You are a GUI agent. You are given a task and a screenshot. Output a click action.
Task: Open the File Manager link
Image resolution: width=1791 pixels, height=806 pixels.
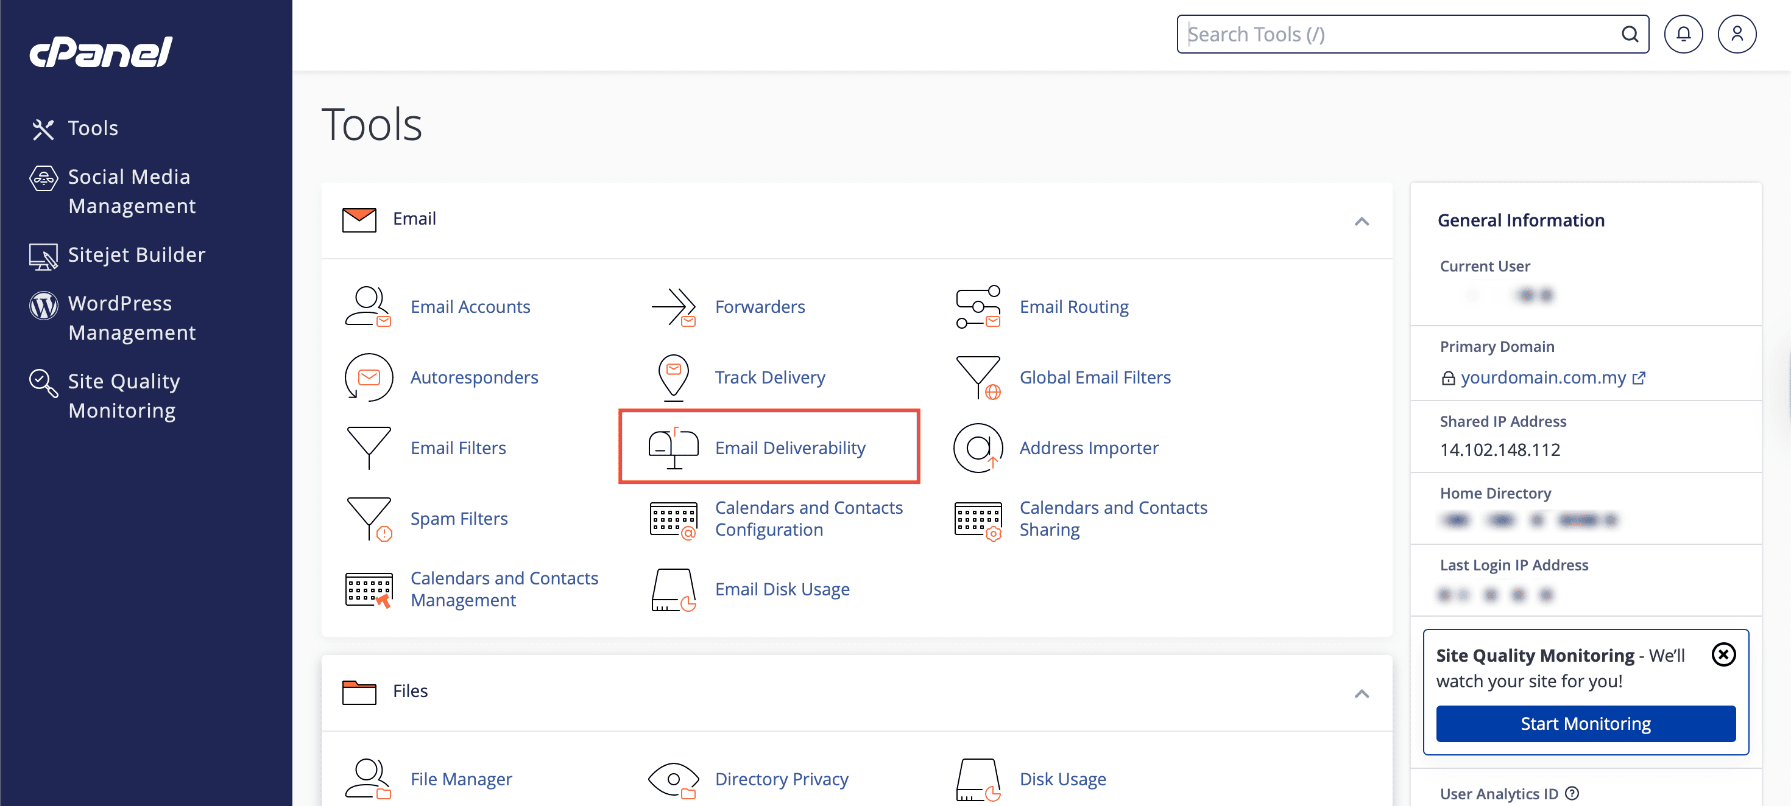click(x=461, y=780)
